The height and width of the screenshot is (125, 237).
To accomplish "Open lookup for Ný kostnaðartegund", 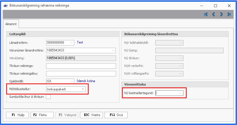I will [x=181, y=93].
